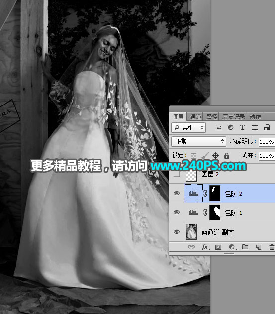Viewport: 275px width, 314px height.
Task: Filter layers by smart object icon
Action: pyautogui.click(x=267, y=127)
